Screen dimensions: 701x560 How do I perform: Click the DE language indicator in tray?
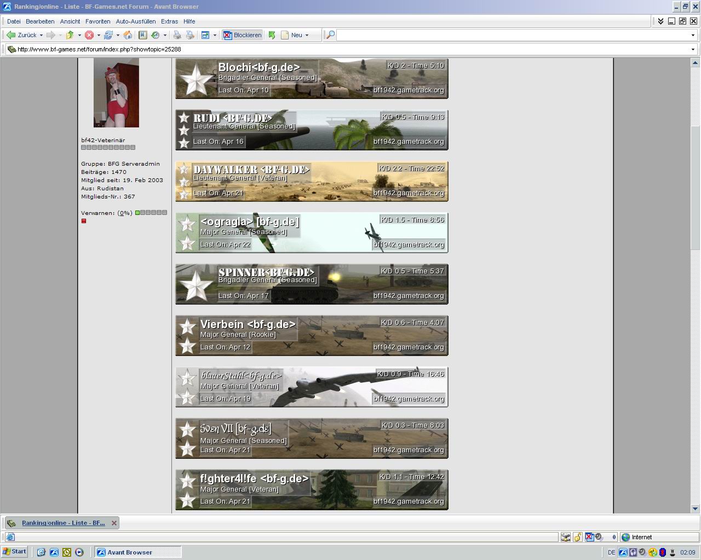tap(612, 552)
